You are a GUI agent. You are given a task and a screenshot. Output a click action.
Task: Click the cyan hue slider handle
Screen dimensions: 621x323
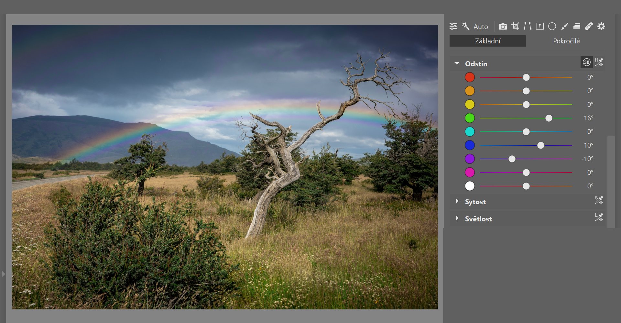tap(526, 132)
